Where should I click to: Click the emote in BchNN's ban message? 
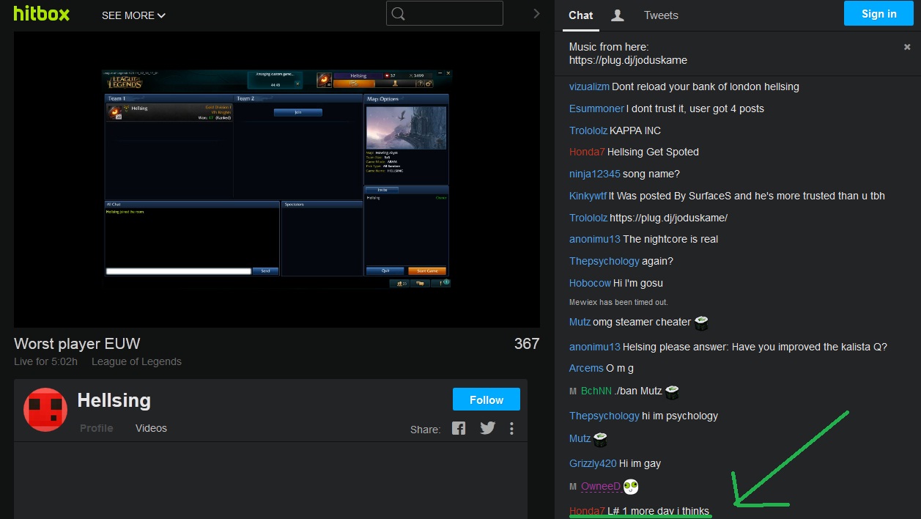[672, 391]
